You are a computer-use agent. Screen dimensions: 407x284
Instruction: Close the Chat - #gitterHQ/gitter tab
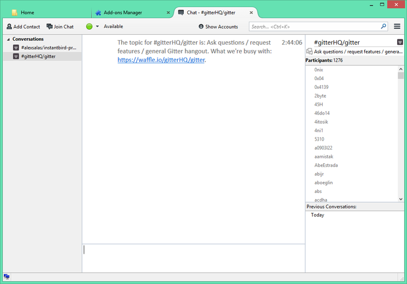251,12
